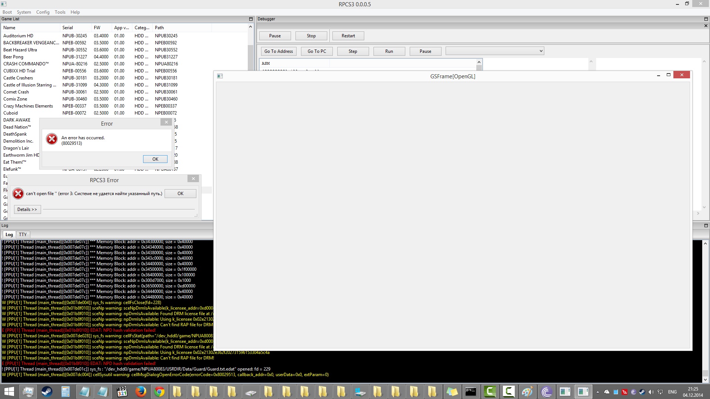The image size is (710, 399).
Task: Select Castle Crashers in the game list
Action: 18,78
